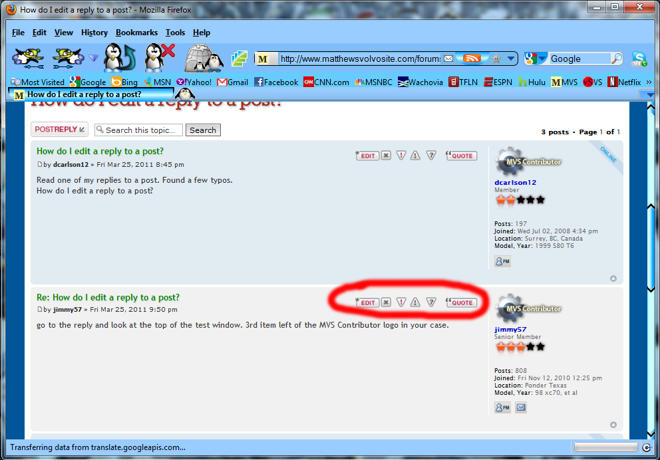
Task: Click Quote button on jimmy57's reply
Action: (x=461, y=302)
